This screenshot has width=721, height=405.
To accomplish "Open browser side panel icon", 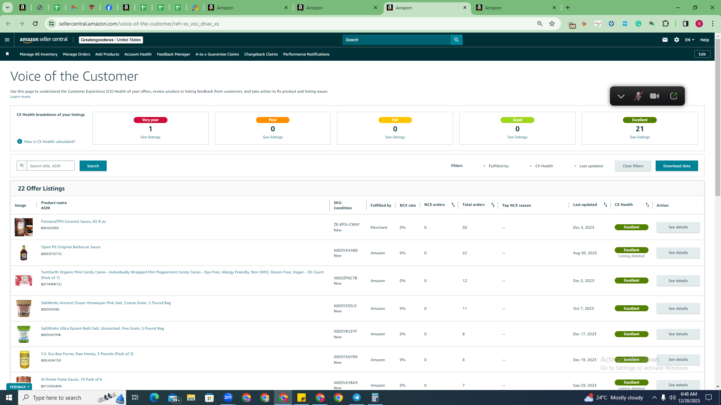I will click(x=685, y=24).
